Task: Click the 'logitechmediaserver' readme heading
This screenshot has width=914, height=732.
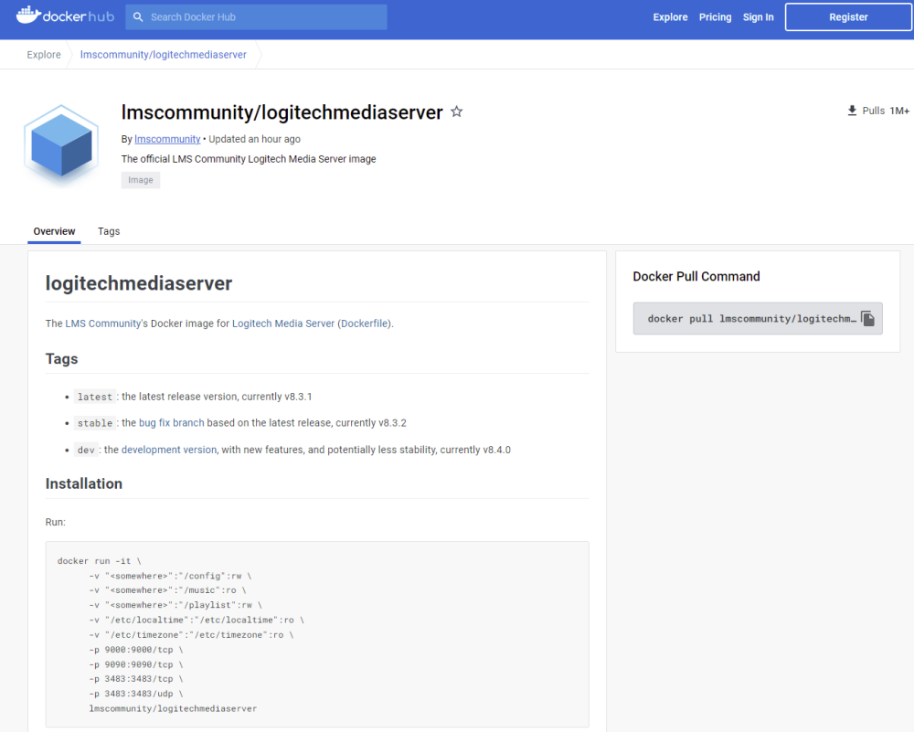Action: (139, 283)
